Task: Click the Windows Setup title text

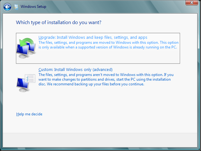Action: click(33, 7)
